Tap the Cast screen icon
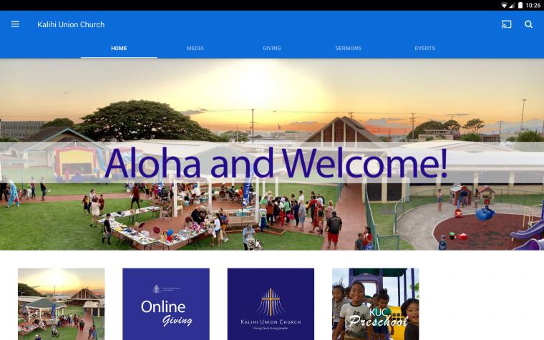This screenshot has height=340, width=544. click(x=506, y=24)
